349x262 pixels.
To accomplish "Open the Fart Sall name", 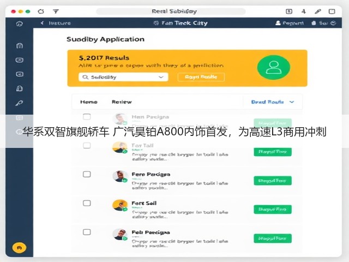I will [144, 203].
